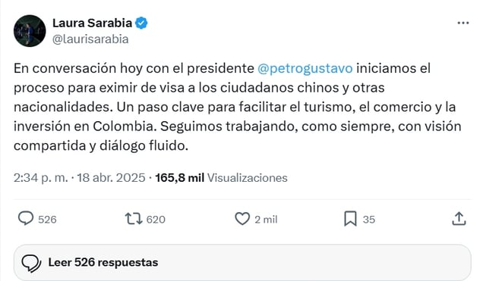Click the Laura Sarabia display name

click(92, 23)
